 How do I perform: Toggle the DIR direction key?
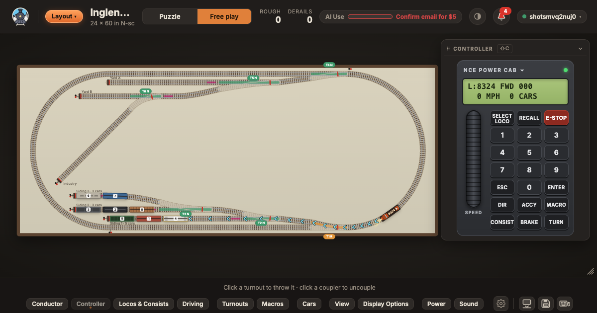(502, 205)
